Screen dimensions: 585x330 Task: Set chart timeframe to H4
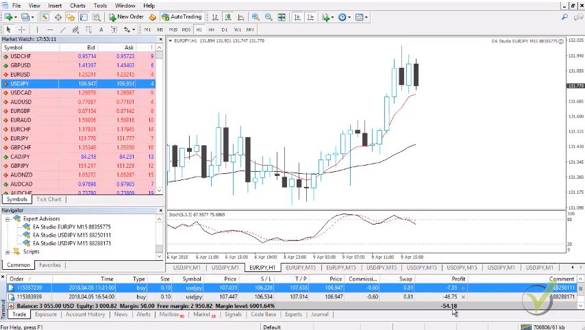[x=212, y=29]
